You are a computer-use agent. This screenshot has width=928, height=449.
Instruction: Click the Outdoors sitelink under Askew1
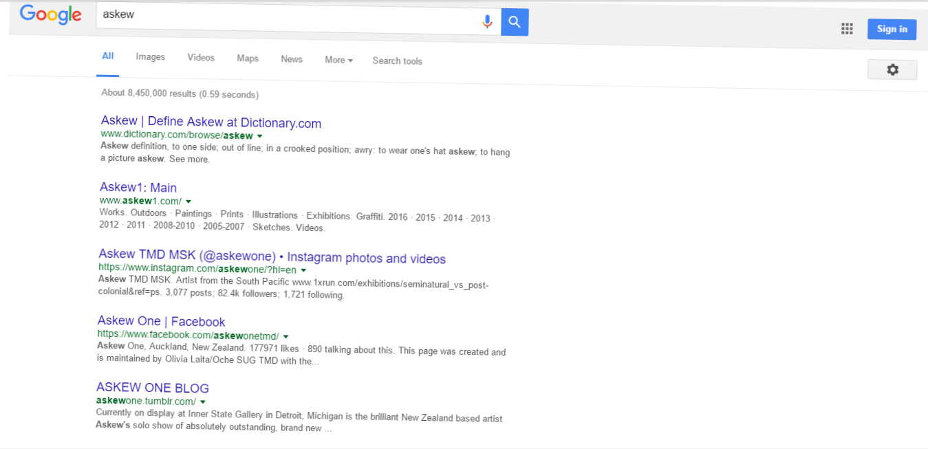pyautogui.click(x=149, y=213)
